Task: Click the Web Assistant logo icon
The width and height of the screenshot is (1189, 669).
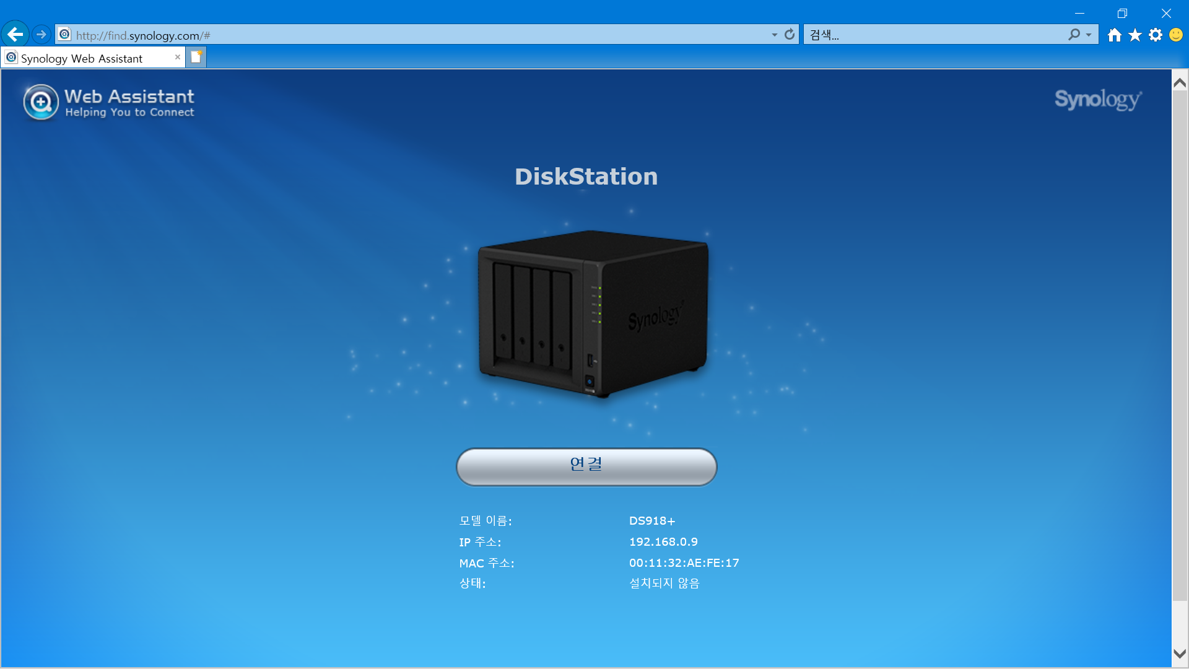Action: pos(41,102)
